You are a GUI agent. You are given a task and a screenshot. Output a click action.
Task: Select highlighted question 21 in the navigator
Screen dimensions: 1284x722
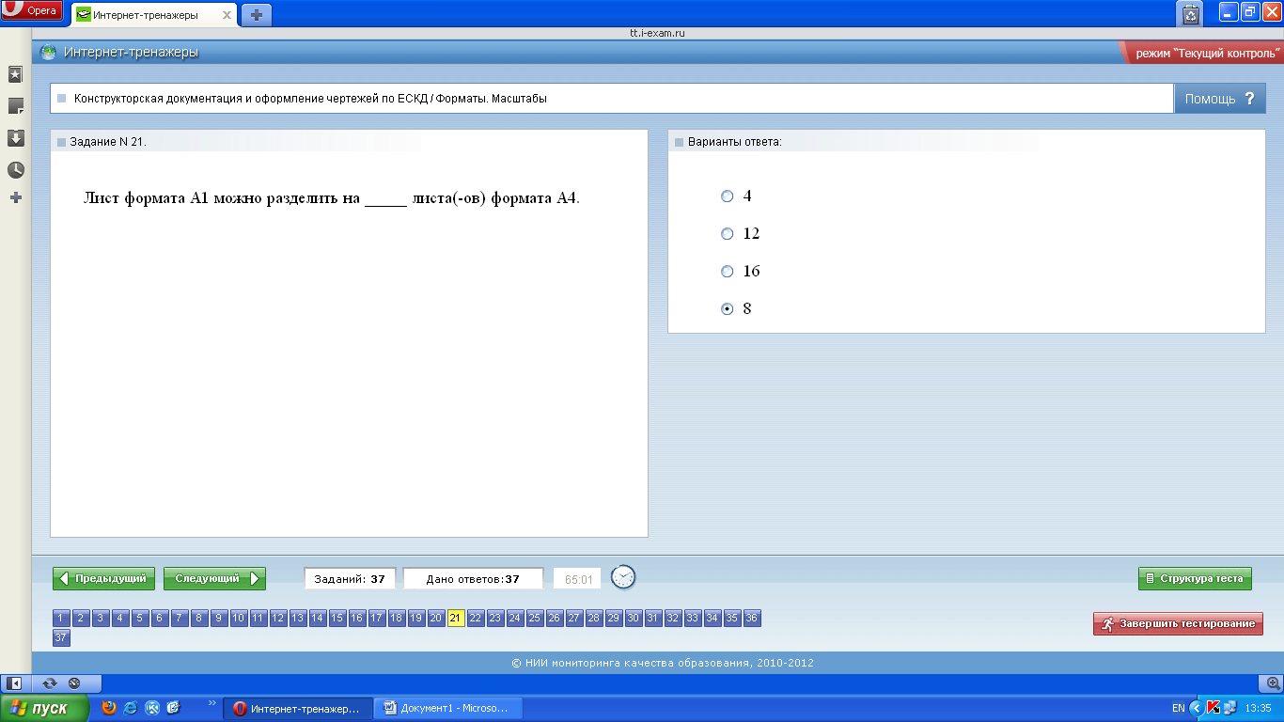tap(456, 618)
